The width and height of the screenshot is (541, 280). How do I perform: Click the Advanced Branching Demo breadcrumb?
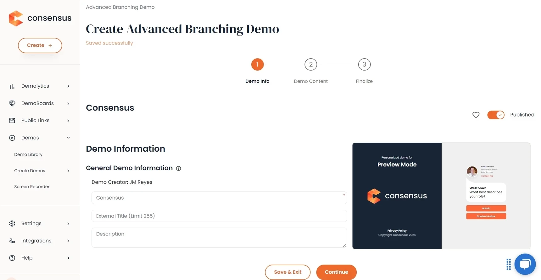coord(120,7)
